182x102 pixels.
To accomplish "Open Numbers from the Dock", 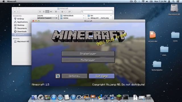I will [x=100, y=97].
